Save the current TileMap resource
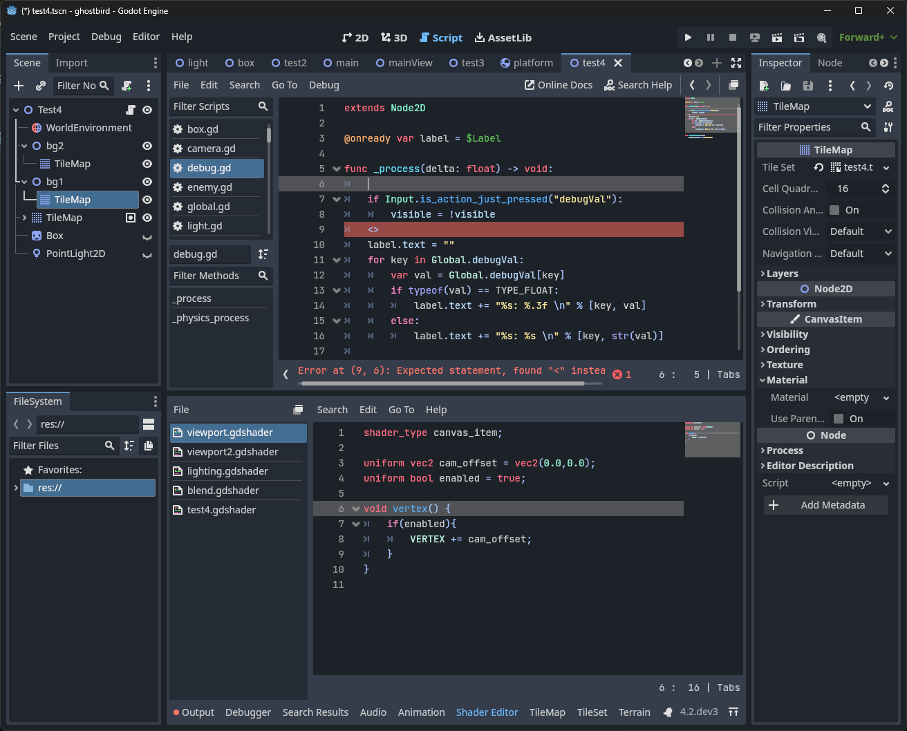Image resolution: width=907 pixels, height=731 pixels. click(x=807, y=85)
